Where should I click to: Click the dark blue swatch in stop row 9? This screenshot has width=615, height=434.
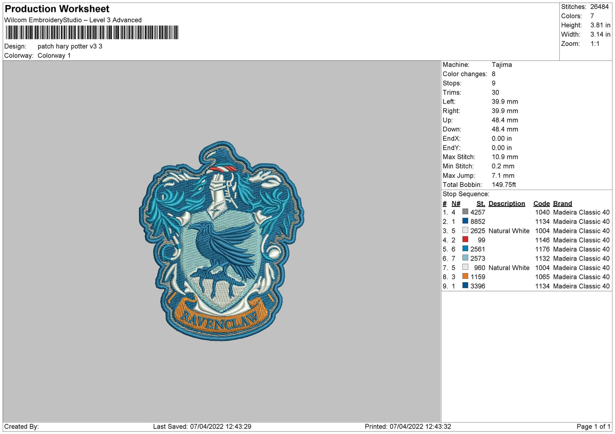point(465,286)
